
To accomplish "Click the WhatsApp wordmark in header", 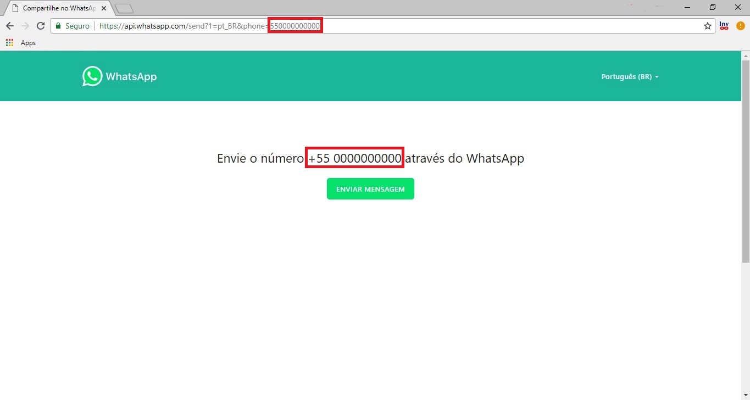I will [131, 77].
